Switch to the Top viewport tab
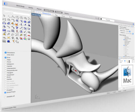 point(56,15)
